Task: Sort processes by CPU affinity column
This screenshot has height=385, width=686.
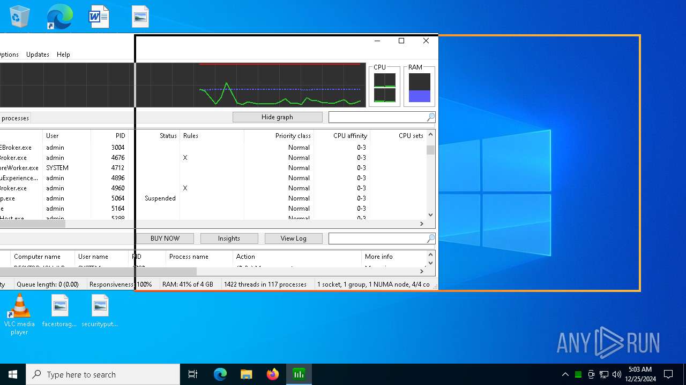Action: 342,136
